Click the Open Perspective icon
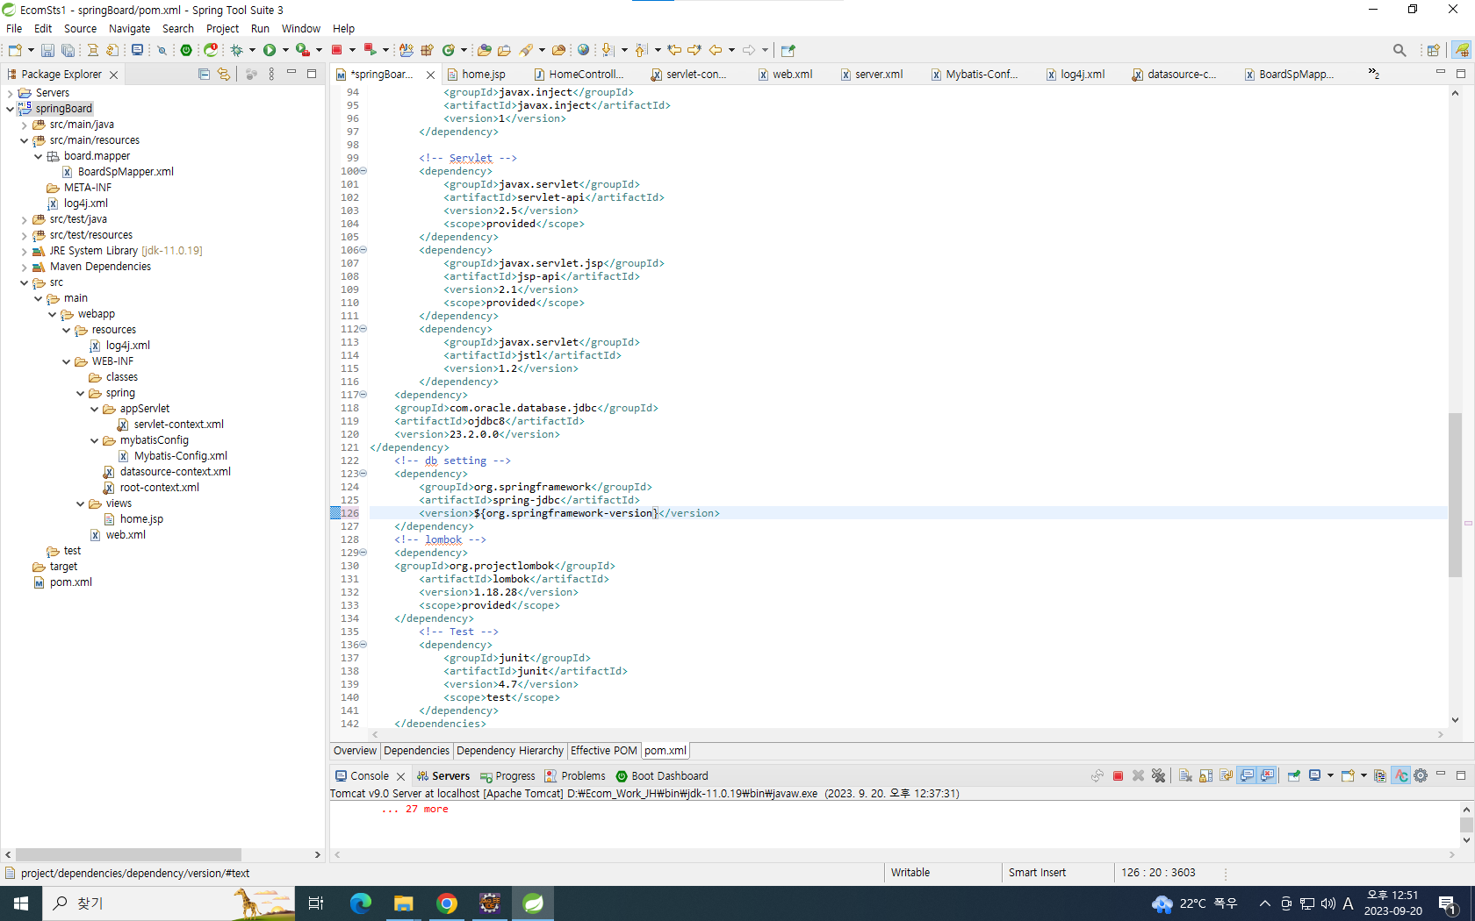This screenshot has width=1475, height=921. coord(1433,50)
